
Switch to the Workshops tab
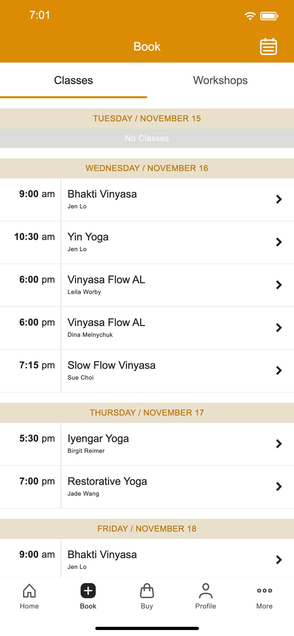click(220, 80)
